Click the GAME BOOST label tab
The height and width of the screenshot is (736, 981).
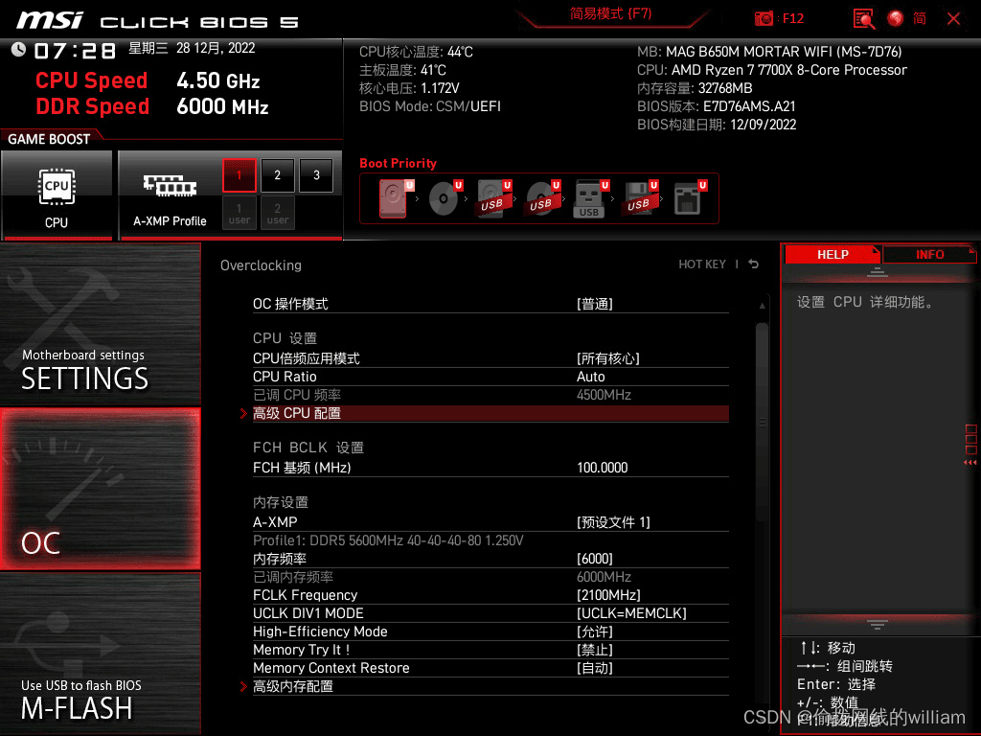pos(49,139)
